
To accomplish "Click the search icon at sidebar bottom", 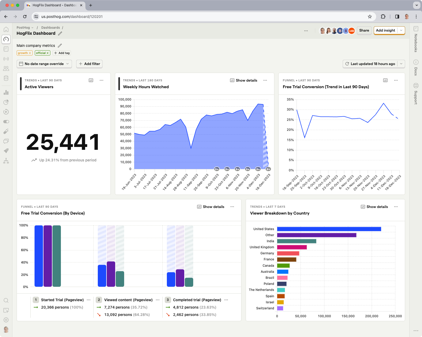I will click(x=6, y=300).
